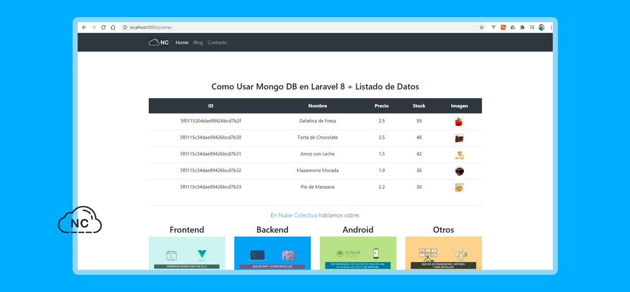Open the Gelatina de Fresa image thumbnail

[459, 121]
